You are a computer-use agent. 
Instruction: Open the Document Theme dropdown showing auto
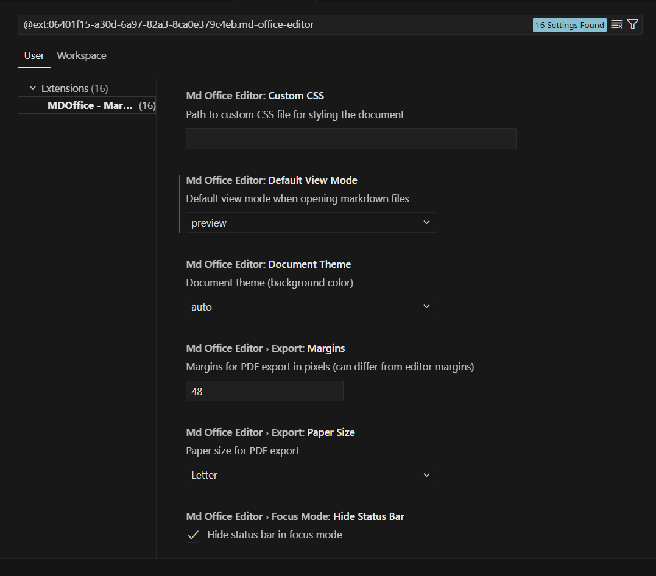311,307
